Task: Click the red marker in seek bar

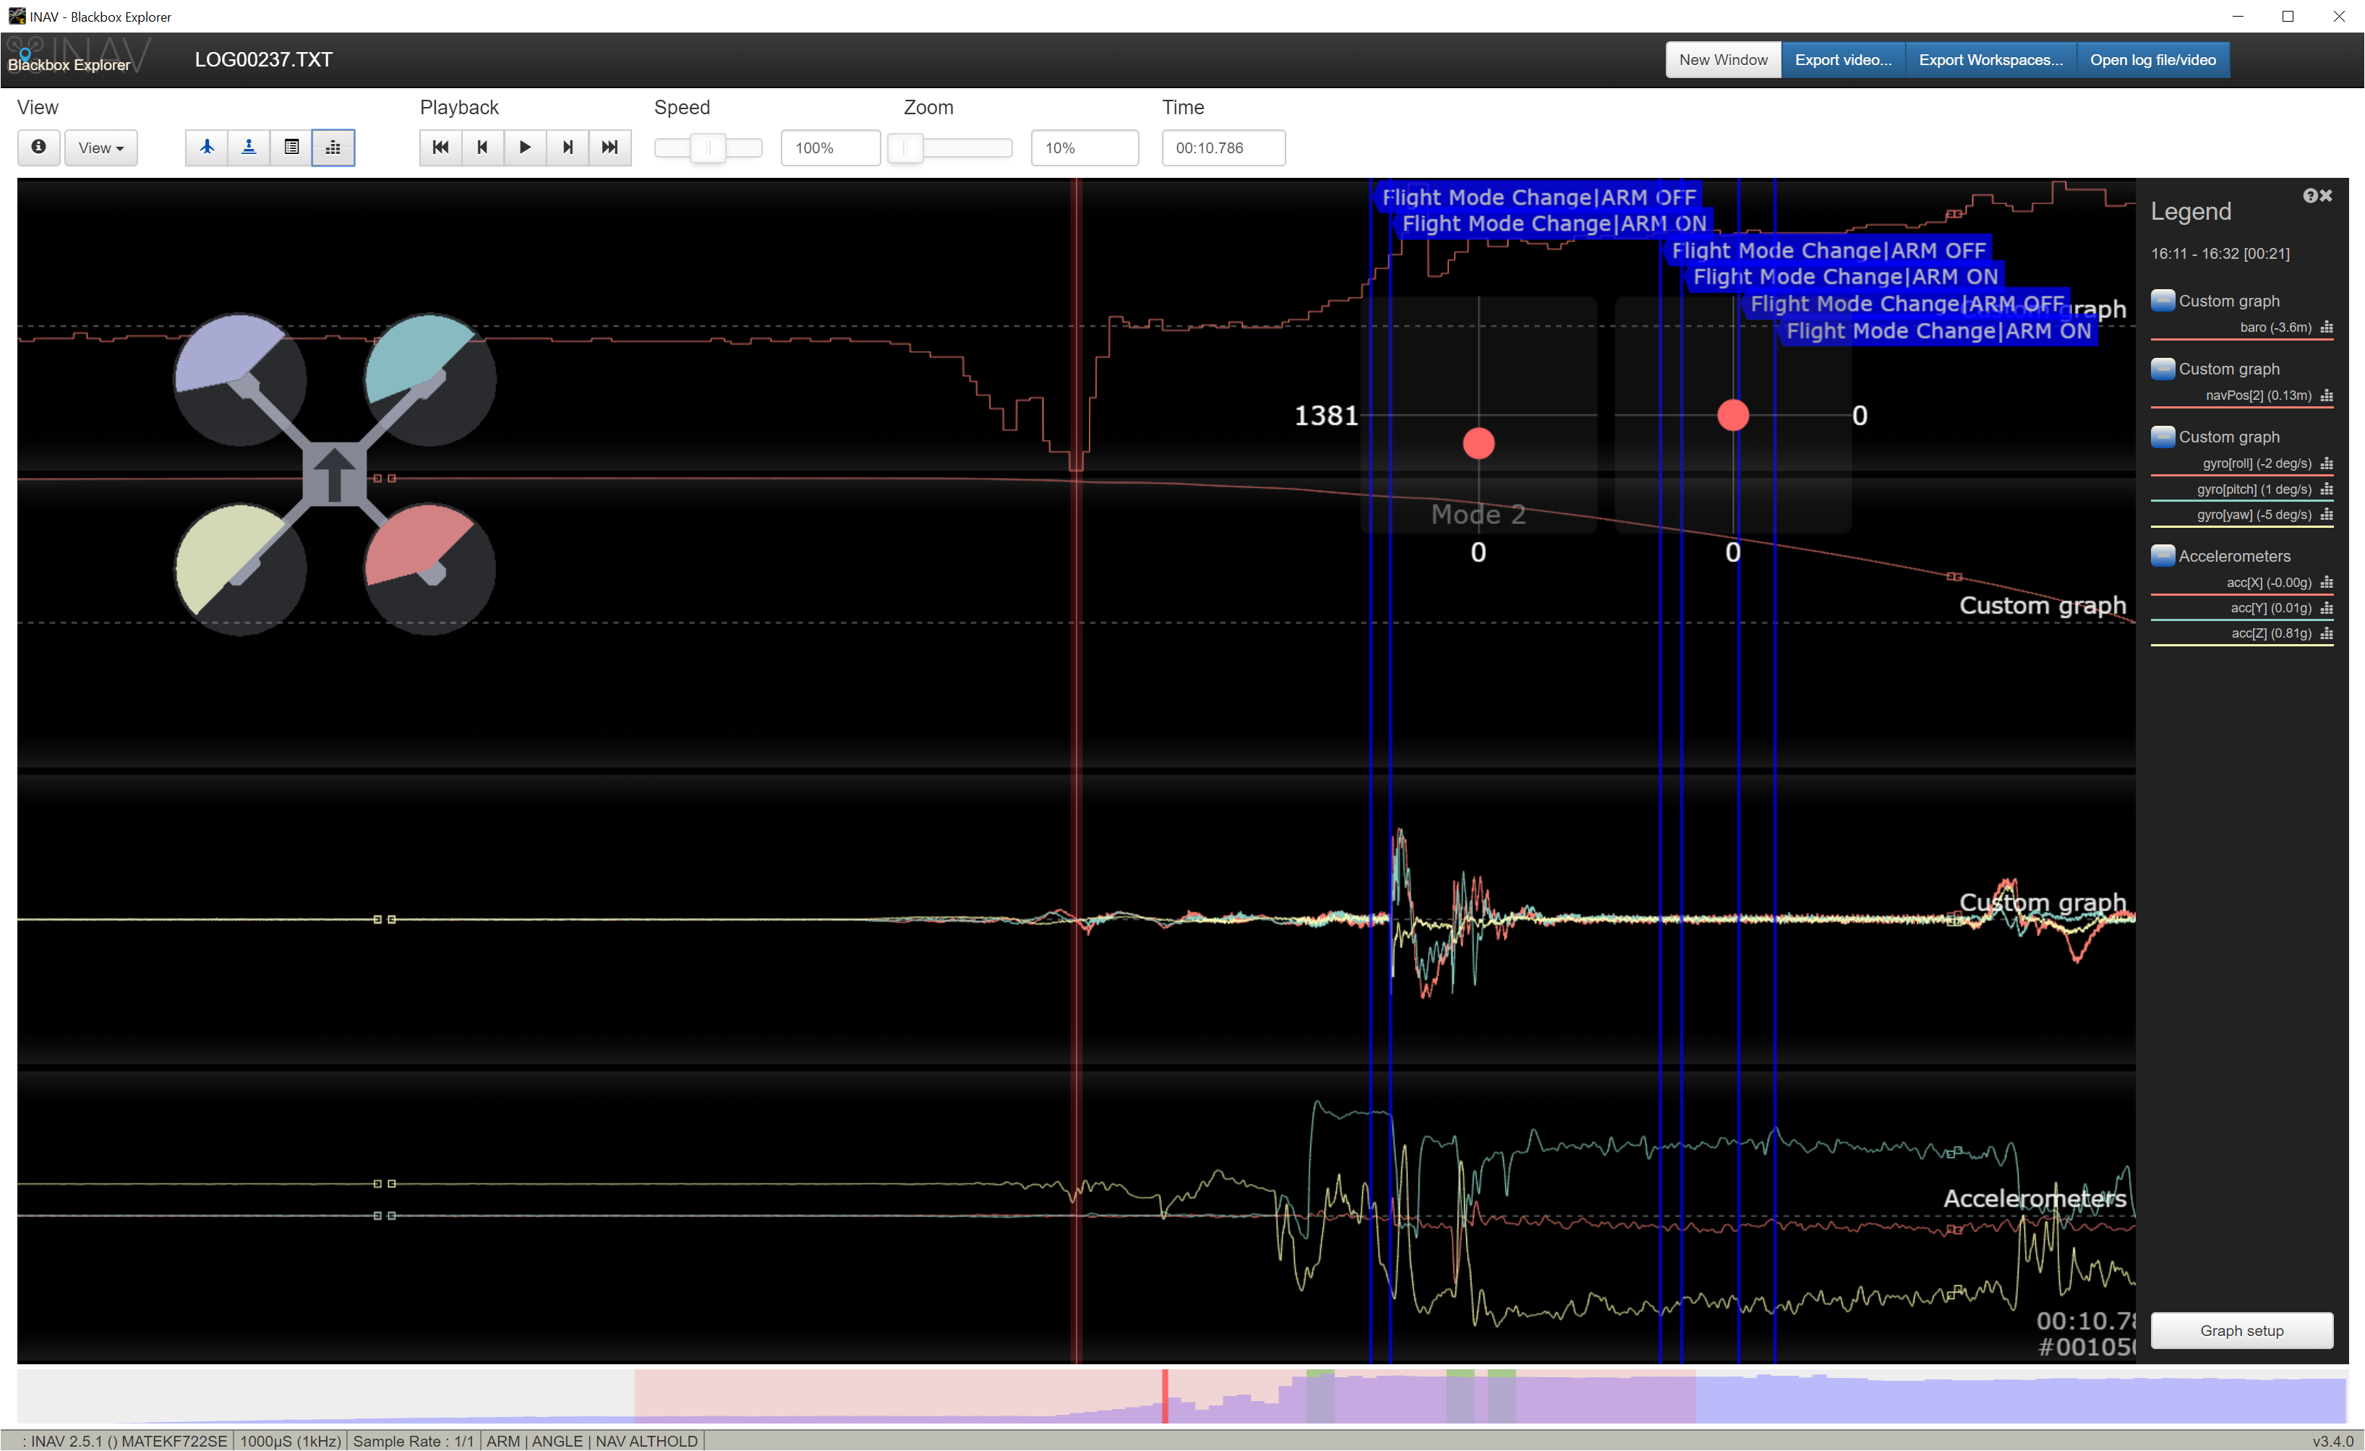Action: [1166, 1396]
